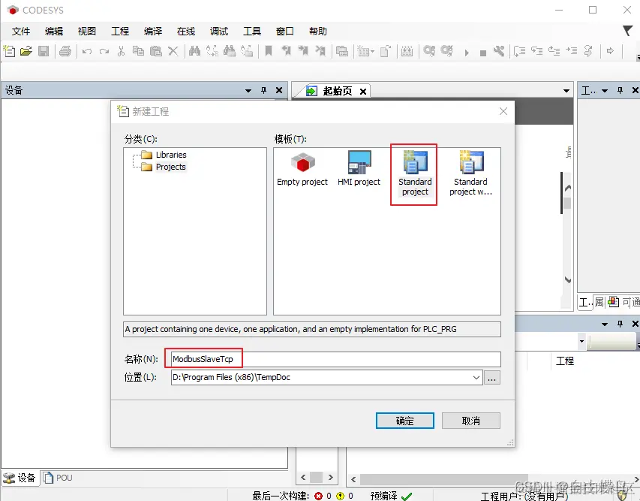Close the 设备 panel

pyautogui.click(x=279, y=90)
